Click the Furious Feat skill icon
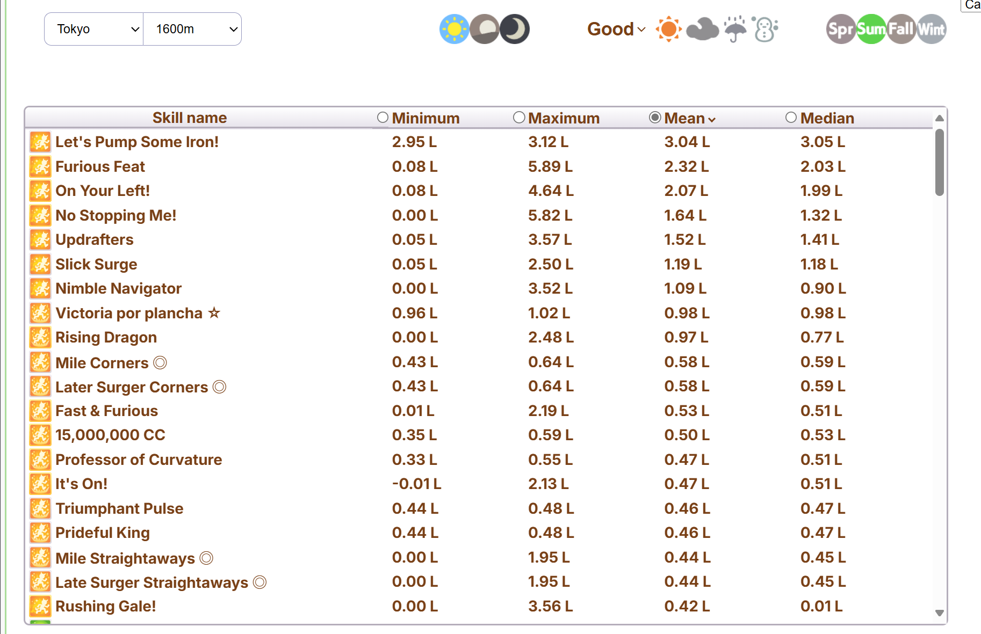The height and width of the screenshot is (634, 981). point(40,166)
